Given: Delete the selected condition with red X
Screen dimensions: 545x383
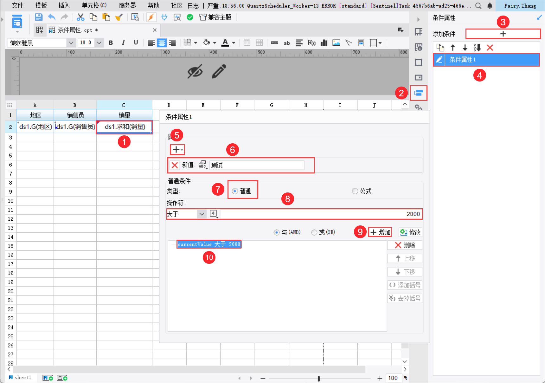Looking at the screenshot, I should (x=490, y=48).
